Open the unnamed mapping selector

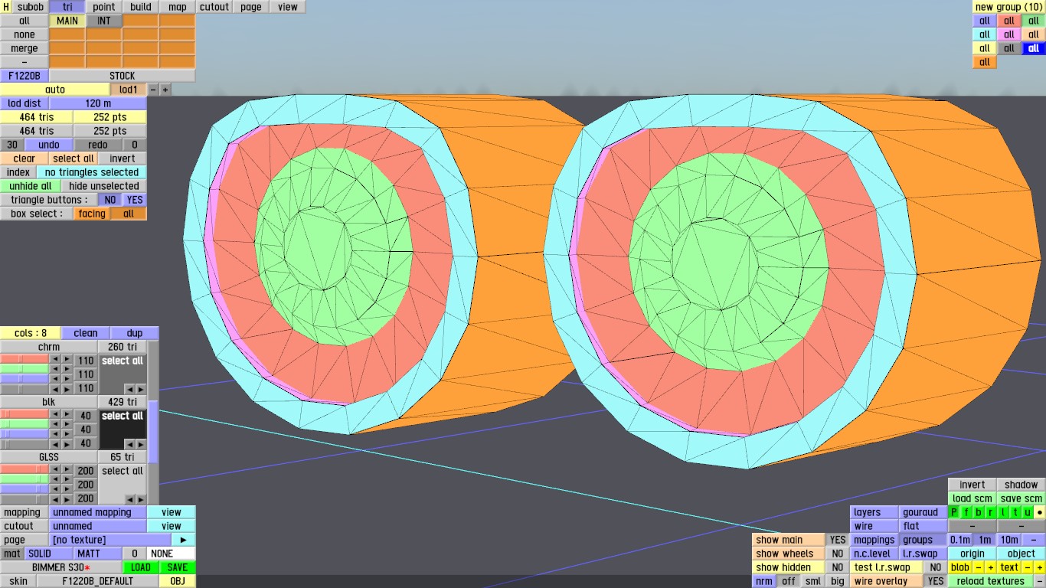[x=98, y=512]
